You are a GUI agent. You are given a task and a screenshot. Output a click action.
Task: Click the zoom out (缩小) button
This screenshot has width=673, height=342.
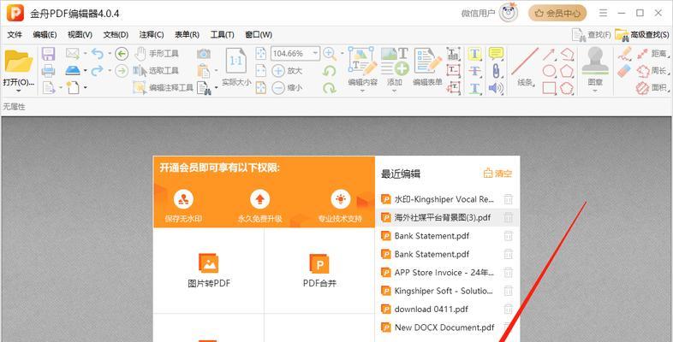[x=287, y=88]
